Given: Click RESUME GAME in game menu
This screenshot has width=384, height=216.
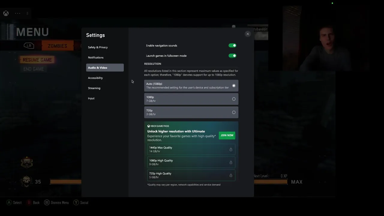Looking at the screenshot, I should (x=37, y=60).
